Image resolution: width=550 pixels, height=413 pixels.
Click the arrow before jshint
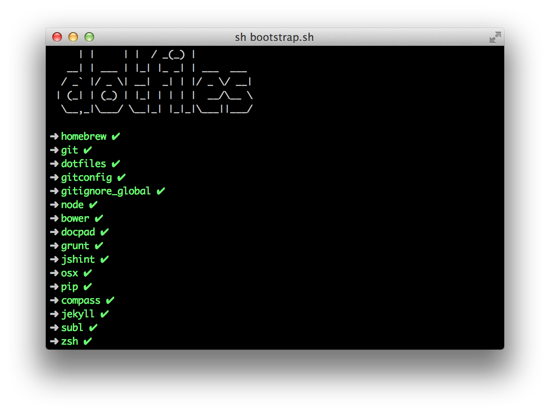pos(54,260)
